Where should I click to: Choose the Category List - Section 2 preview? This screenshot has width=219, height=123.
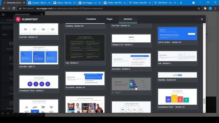click(131, 38)
